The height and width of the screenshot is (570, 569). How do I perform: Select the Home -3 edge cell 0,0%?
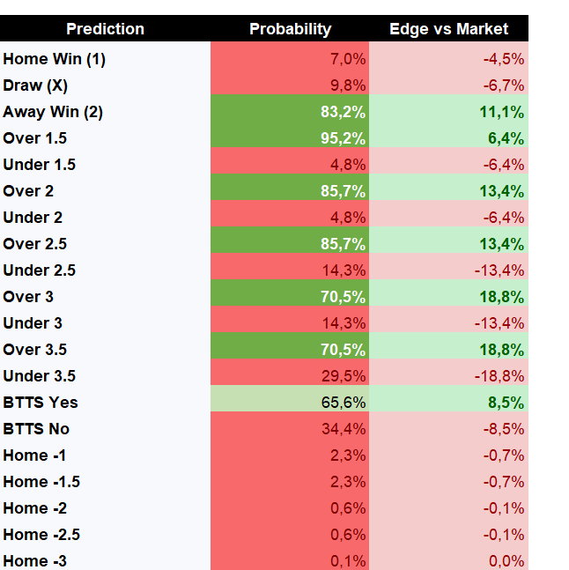[x=448, y=559]
